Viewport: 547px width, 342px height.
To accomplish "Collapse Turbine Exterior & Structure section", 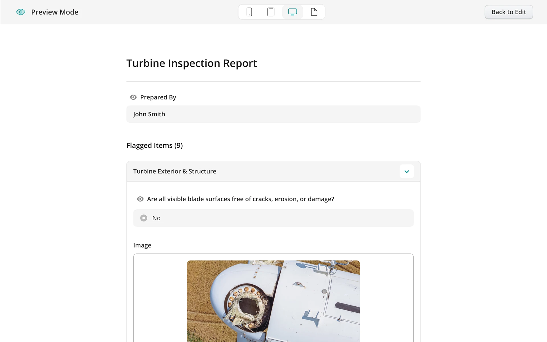I will [407, 171].
